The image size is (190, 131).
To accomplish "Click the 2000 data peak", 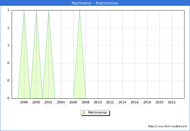I will pyautogui.click(x=36, y=11).
